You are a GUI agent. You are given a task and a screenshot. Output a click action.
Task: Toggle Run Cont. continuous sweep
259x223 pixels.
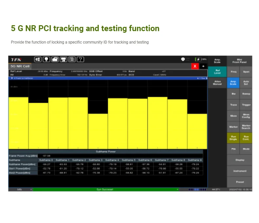(x=246, y=138)
